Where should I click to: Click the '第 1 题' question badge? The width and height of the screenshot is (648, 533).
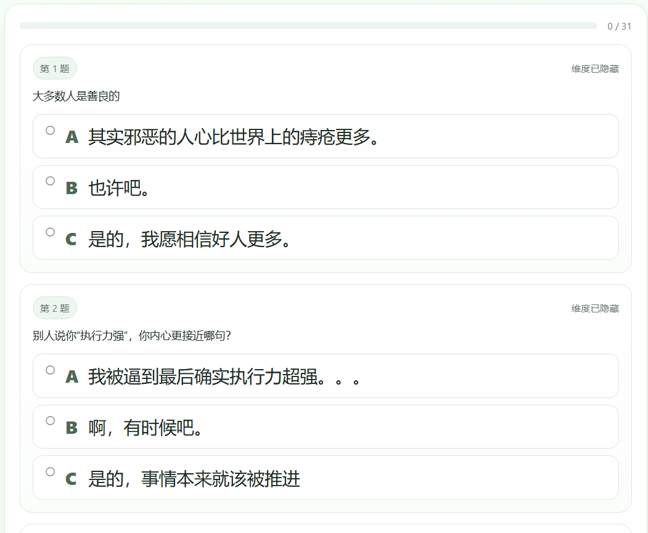coord(54,68)
